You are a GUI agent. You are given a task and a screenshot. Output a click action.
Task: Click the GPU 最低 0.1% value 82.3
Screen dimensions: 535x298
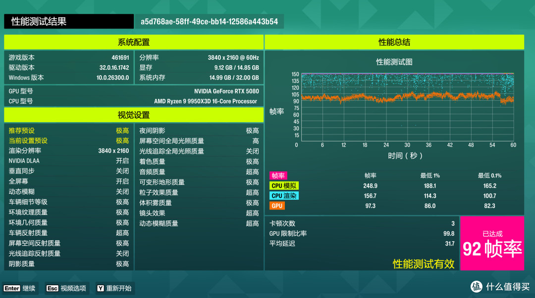[489, 206]
